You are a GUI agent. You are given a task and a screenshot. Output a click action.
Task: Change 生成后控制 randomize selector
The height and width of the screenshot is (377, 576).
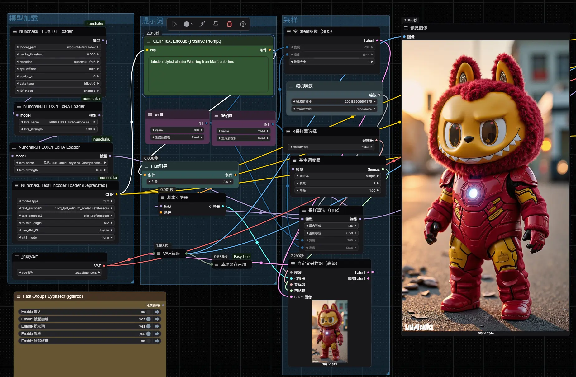334,109
